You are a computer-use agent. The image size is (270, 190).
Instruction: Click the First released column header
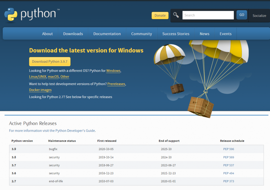point(107,141)
